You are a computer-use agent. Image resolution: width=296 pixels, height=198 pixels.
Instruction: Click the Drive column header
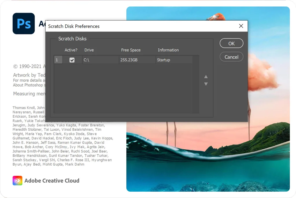pyautogui.click(x=89, y=50)
